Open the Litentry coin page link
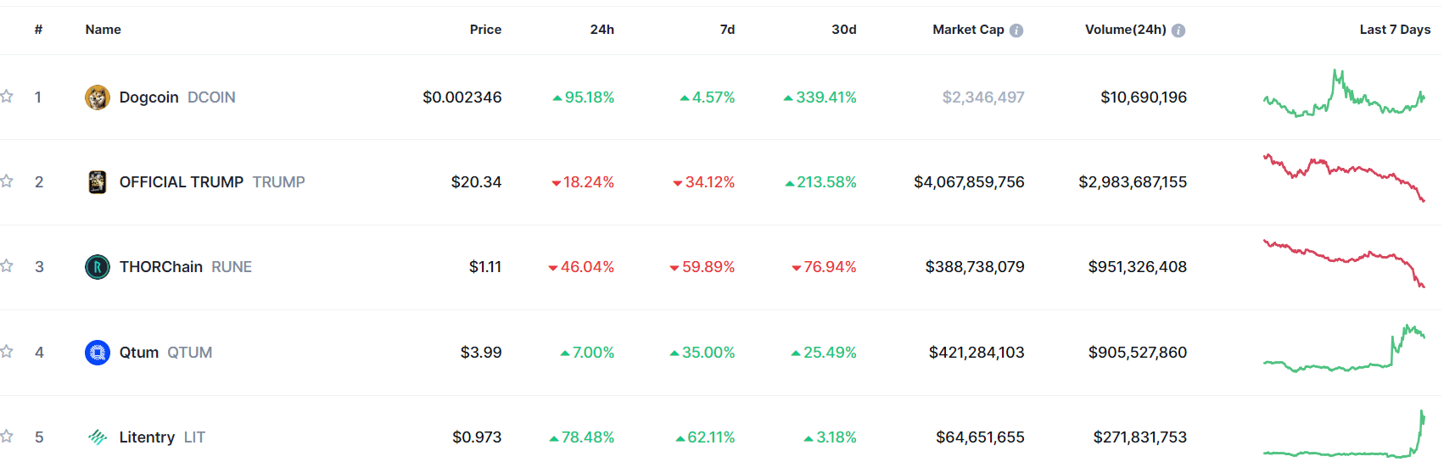 pos(147,437)
